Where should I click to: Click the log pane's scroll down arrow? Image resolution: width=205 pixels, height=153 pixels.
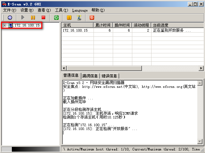point(200,142)
